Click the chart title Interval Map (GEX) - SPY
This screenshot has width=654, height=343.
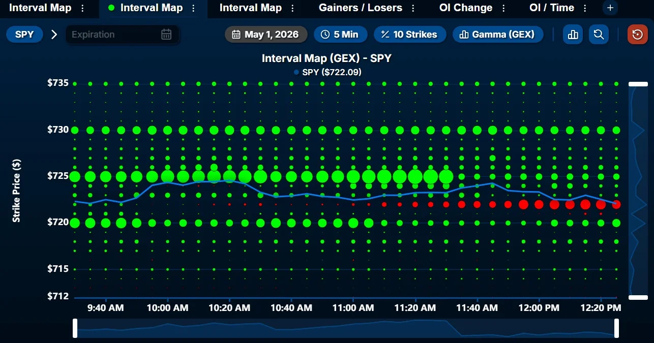point(326,58)
